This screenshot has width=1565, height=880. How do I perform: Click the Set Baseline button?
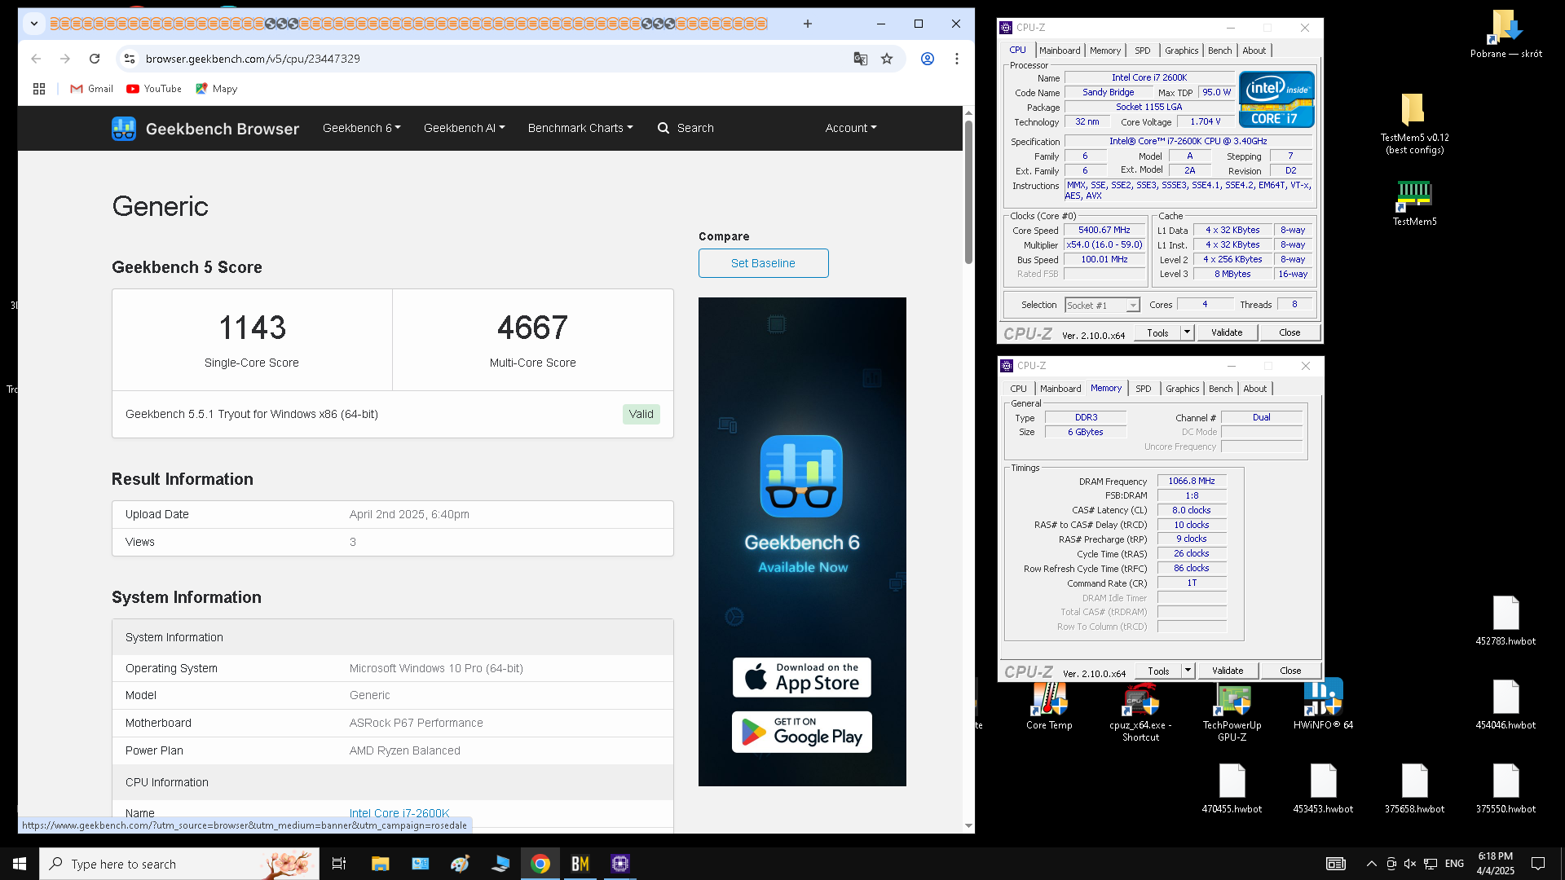763,263
